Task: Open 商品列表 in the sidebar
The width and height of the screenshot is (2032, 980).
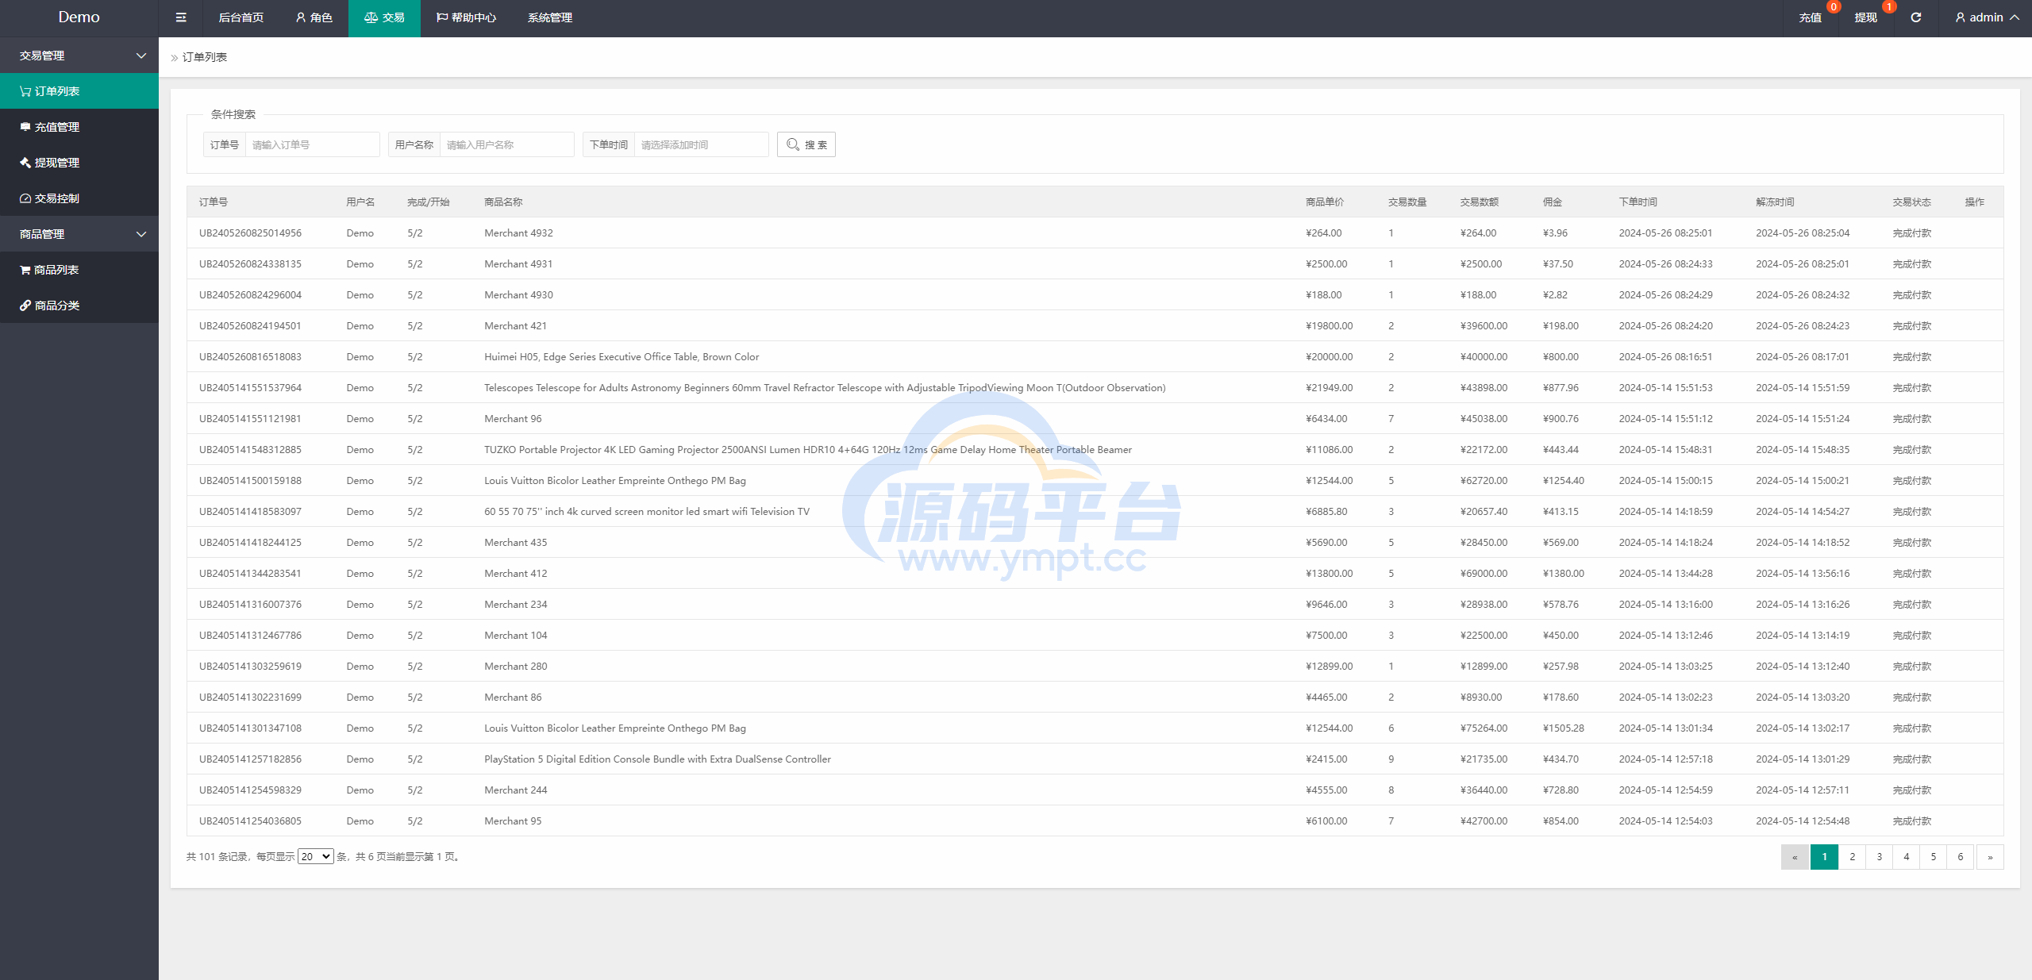Action: point(79,270)
